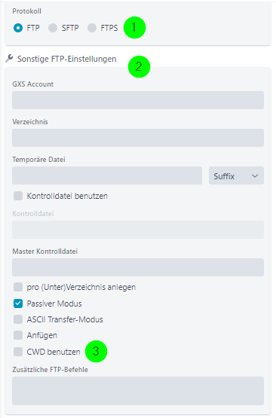Click the green marker numbered 1
The width and height of the screenshot is (276, 418).
[x=134, y=27]
